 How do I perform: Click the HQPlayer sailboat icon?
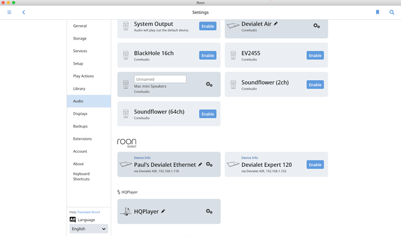pyautogui.click(x=126, y=212)
